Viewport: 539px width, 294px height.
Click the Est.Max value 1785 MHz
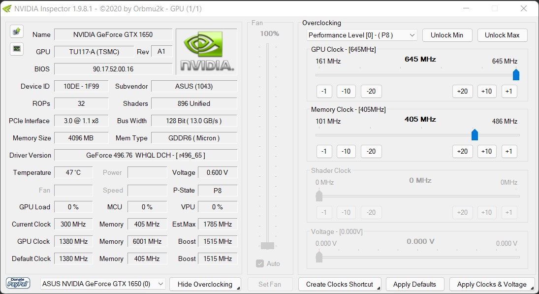tap(218, 224)
